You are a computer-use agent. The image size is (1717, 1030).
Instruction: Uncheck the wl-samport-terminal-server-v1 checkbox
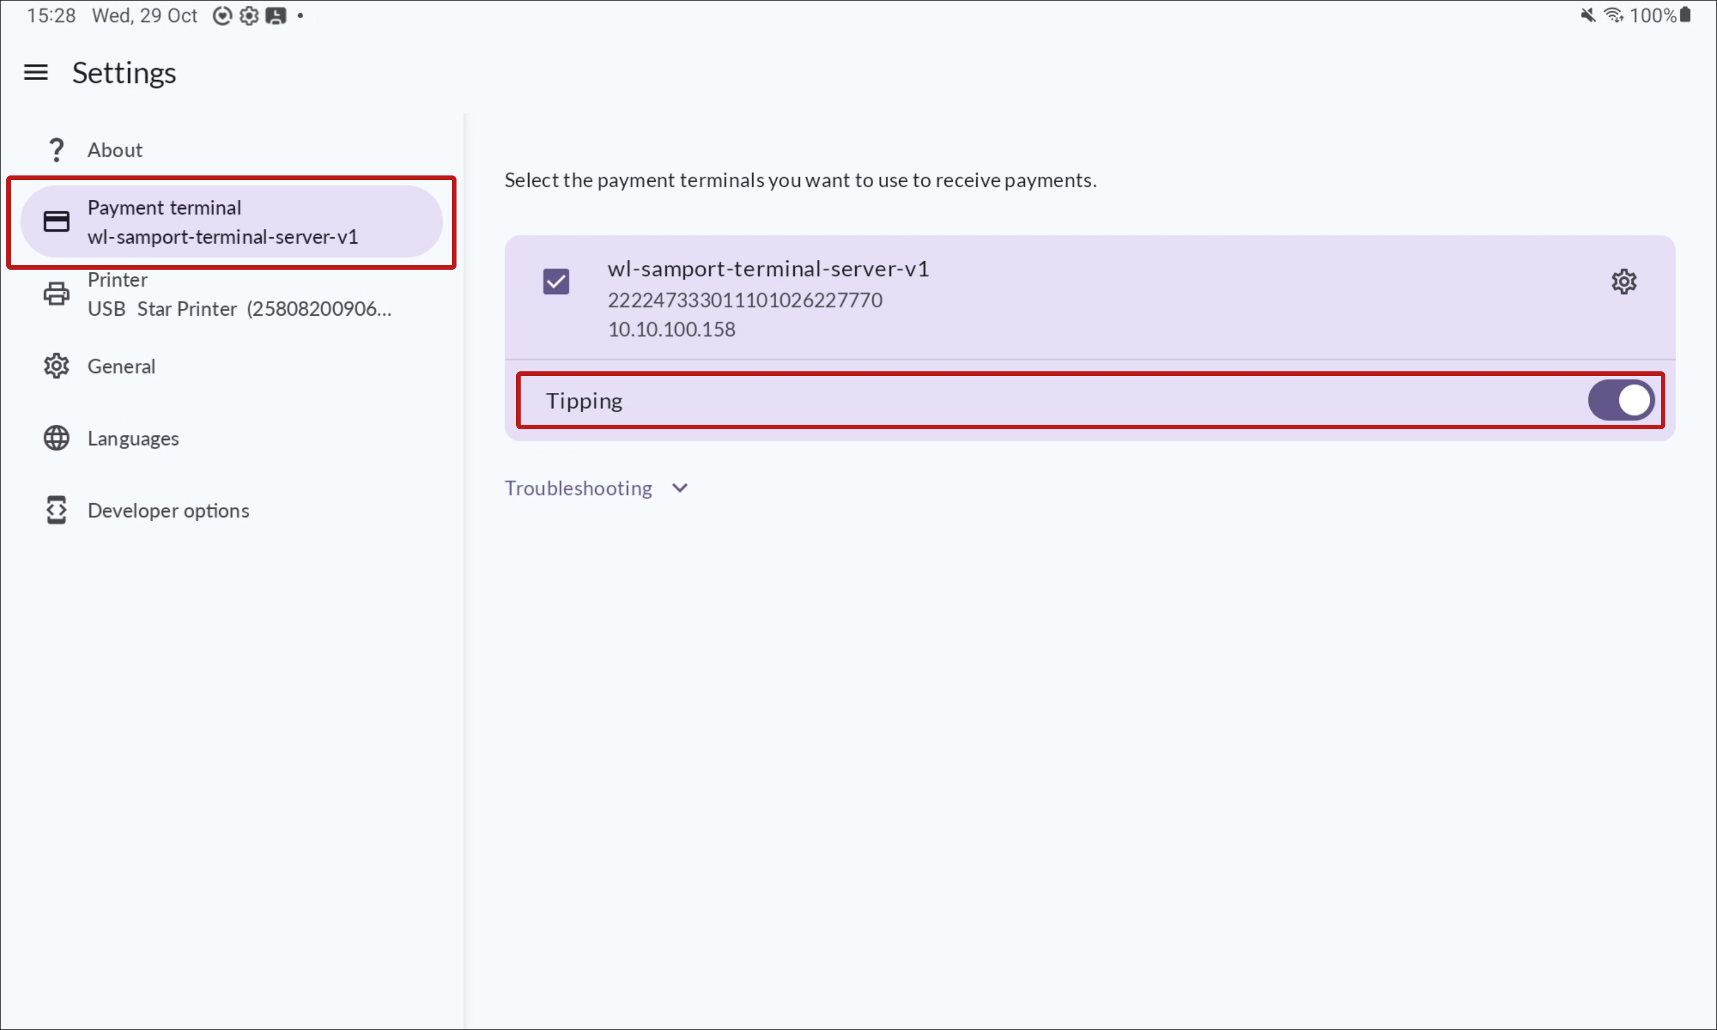(x=556, y=282)
